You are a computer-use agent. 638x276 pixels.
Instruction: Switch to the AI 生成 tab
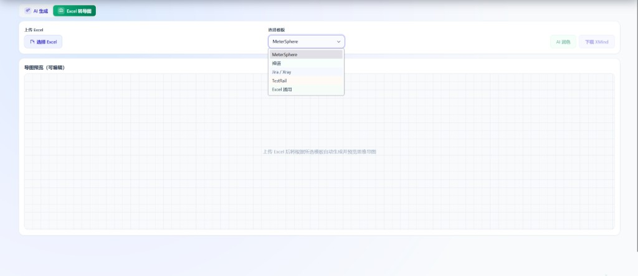[x=36, y=11]
